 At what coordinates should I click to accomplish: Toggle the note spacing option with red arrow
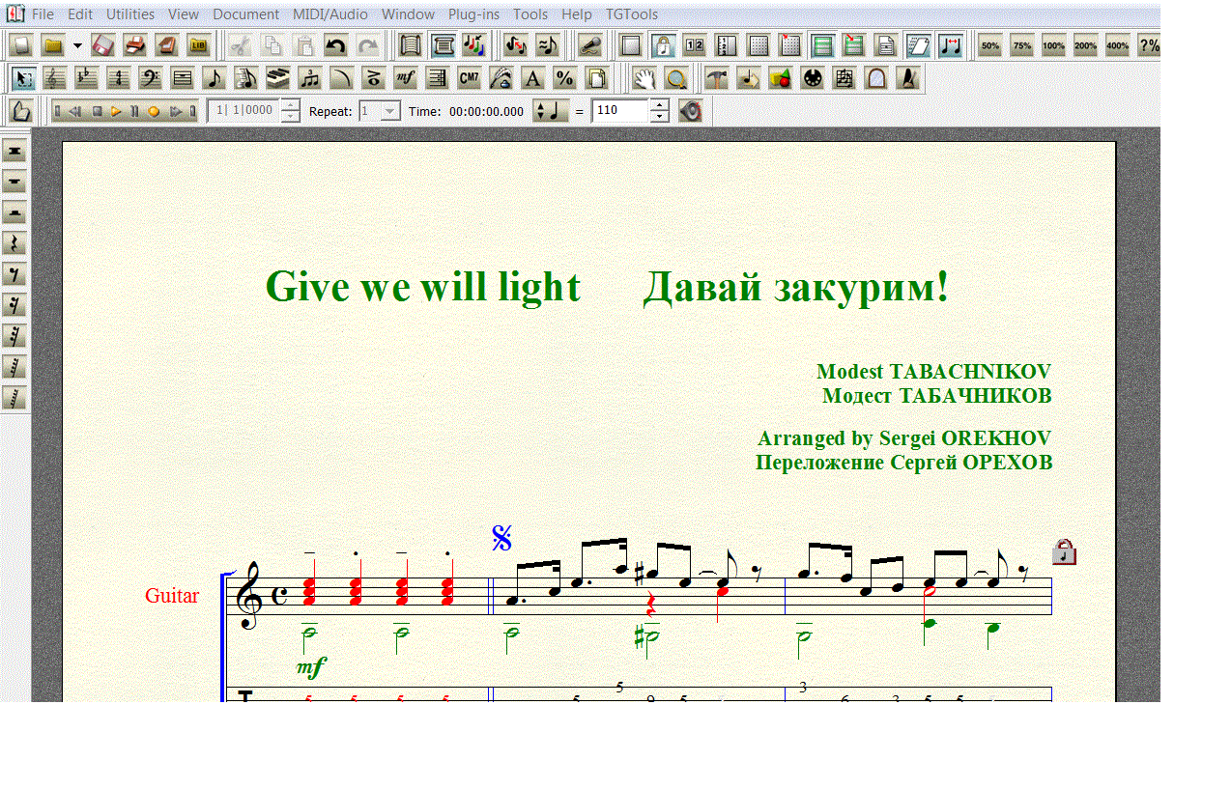coord(951,45)
